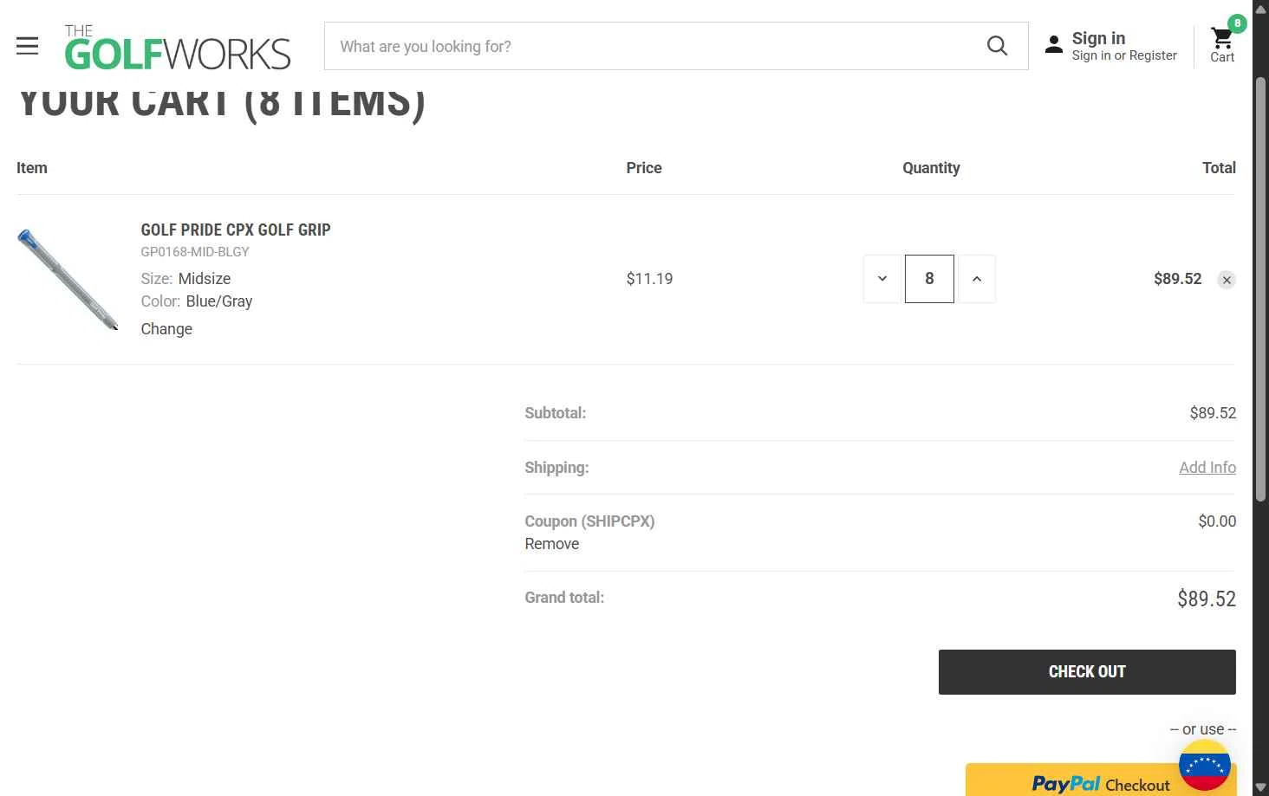Click the Venezuela flag floating icon
1269x796 pixels.
point(1205,765)
